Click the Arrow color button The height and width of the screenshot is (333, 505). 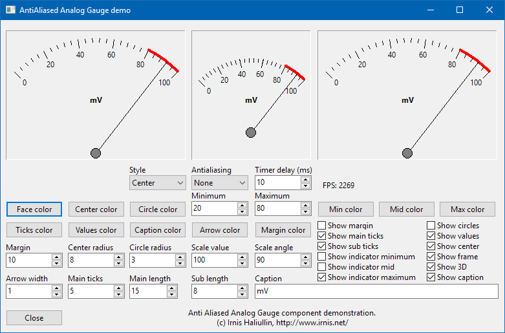click(x=220, y=230)
